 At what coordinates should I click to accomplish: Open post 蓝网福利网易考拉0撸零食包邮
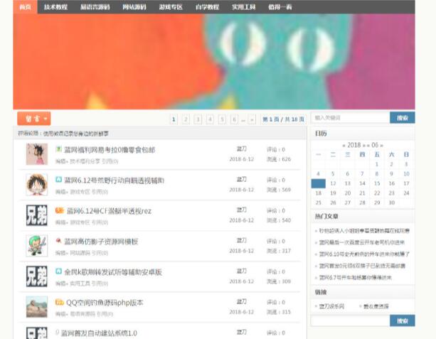pos(110,150)
